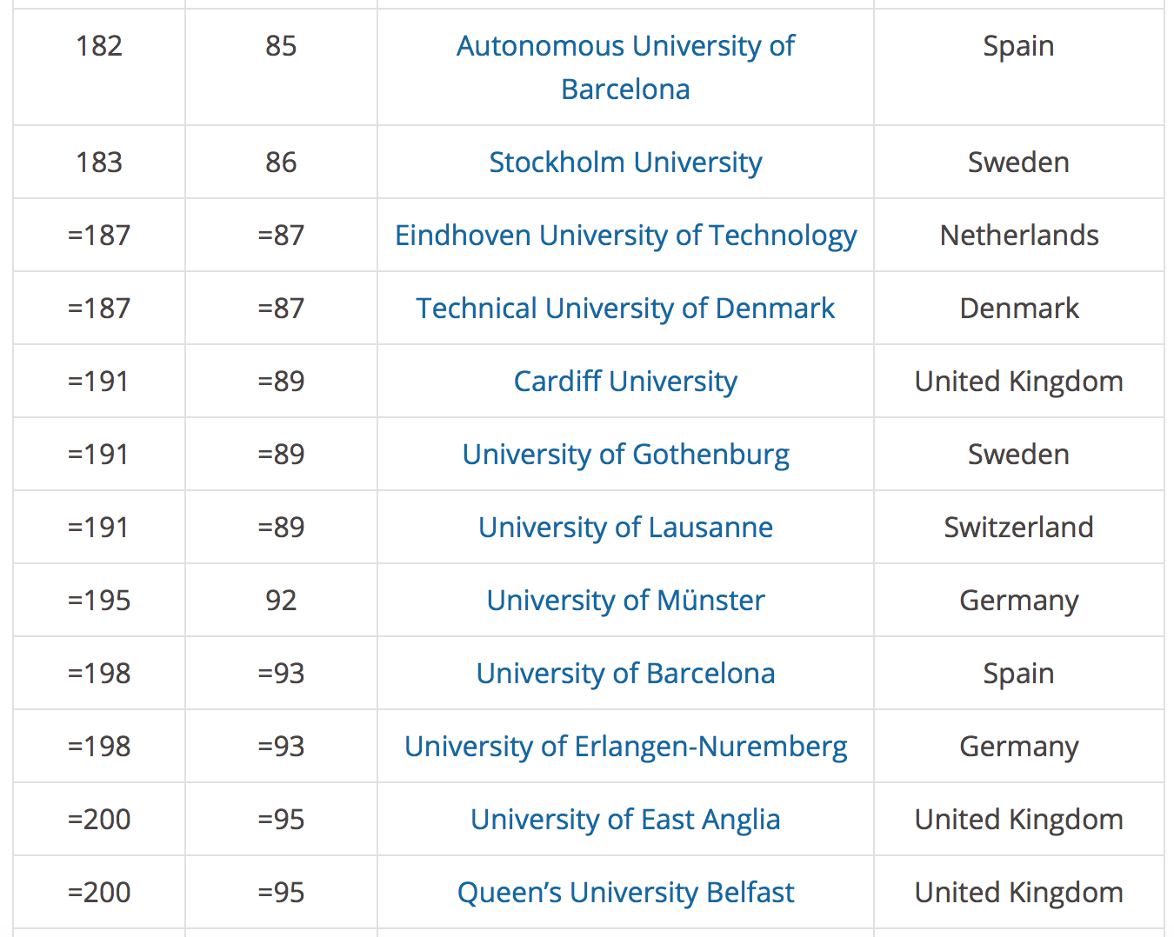Click the Switzerland country cell

1018,528
